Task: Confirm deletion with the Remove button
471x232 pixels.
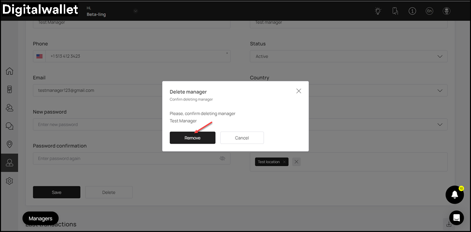Action: [193, 138]
